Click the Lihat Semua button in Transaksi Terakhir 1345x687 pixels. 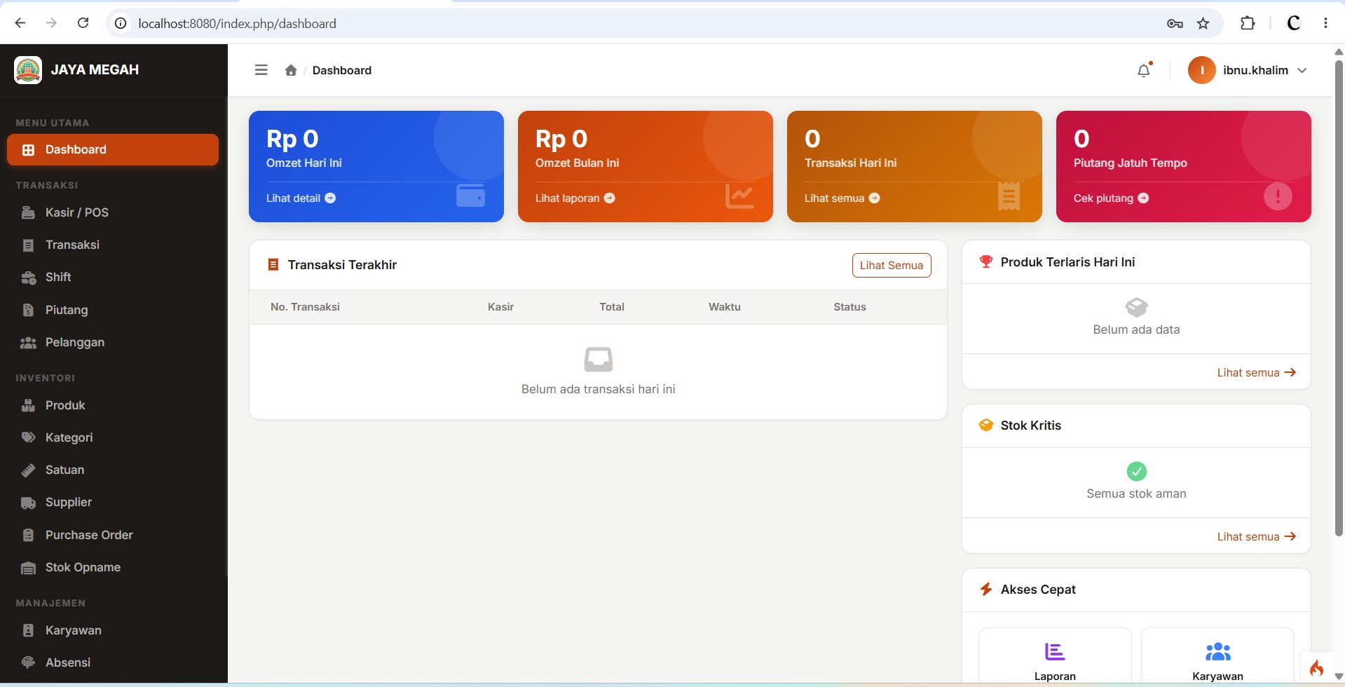[892, 266]
